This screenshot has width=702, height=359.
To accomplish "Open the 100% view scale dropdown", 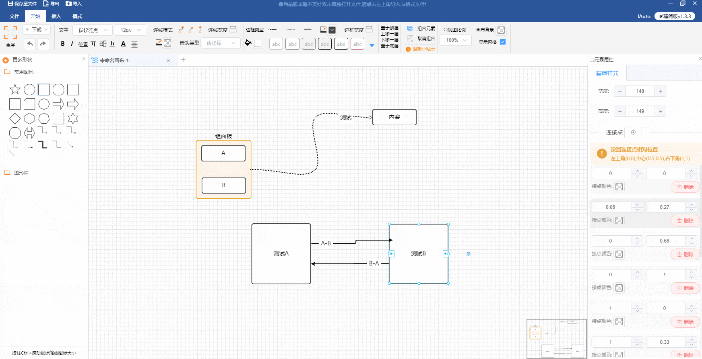I will pyautogui.click(x=456, y=40).
